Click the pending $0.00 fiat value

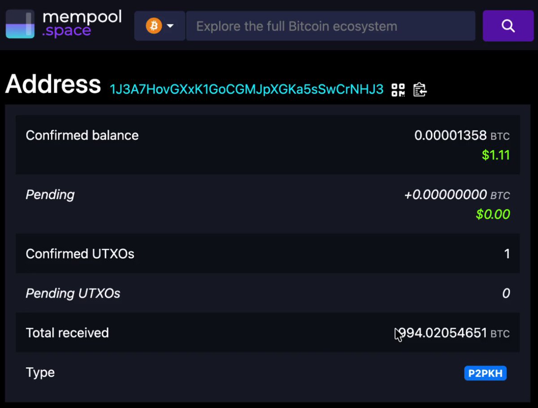point(493,214)
